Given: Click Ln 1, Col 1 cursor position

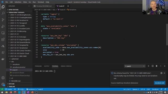Looking at the screenshot, I should tap(127, 89).
